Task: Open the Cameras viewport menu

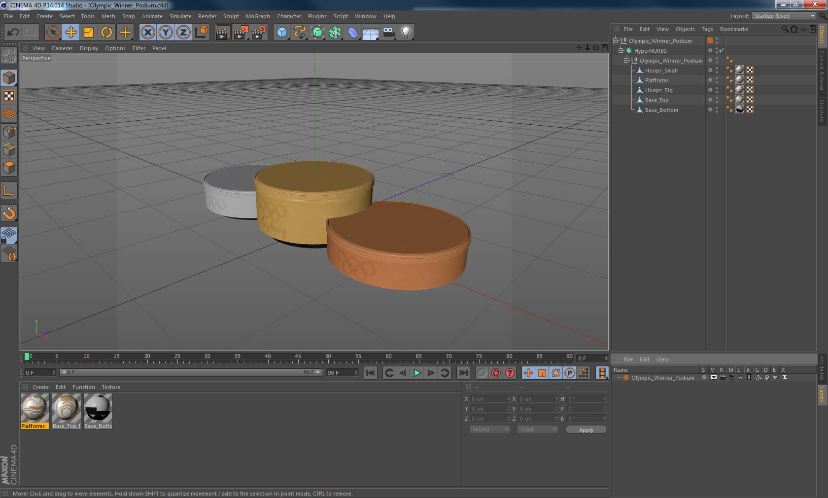Action: click(62, 48)
